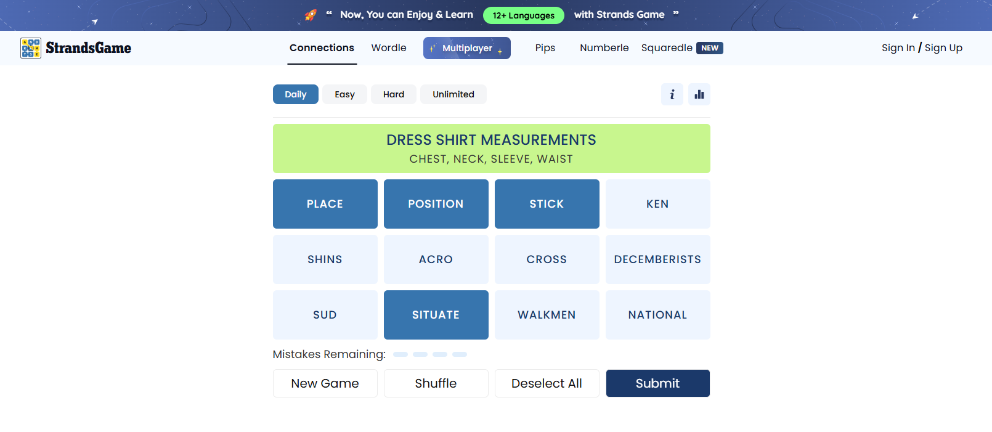Shuffle the word tiles

pos(436,383)
